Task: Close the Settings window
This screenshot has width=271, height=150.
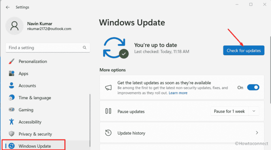Action: (265, 4)
